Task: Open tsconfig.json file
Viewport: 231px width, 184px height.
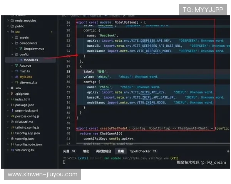Action: pos(25,139)
